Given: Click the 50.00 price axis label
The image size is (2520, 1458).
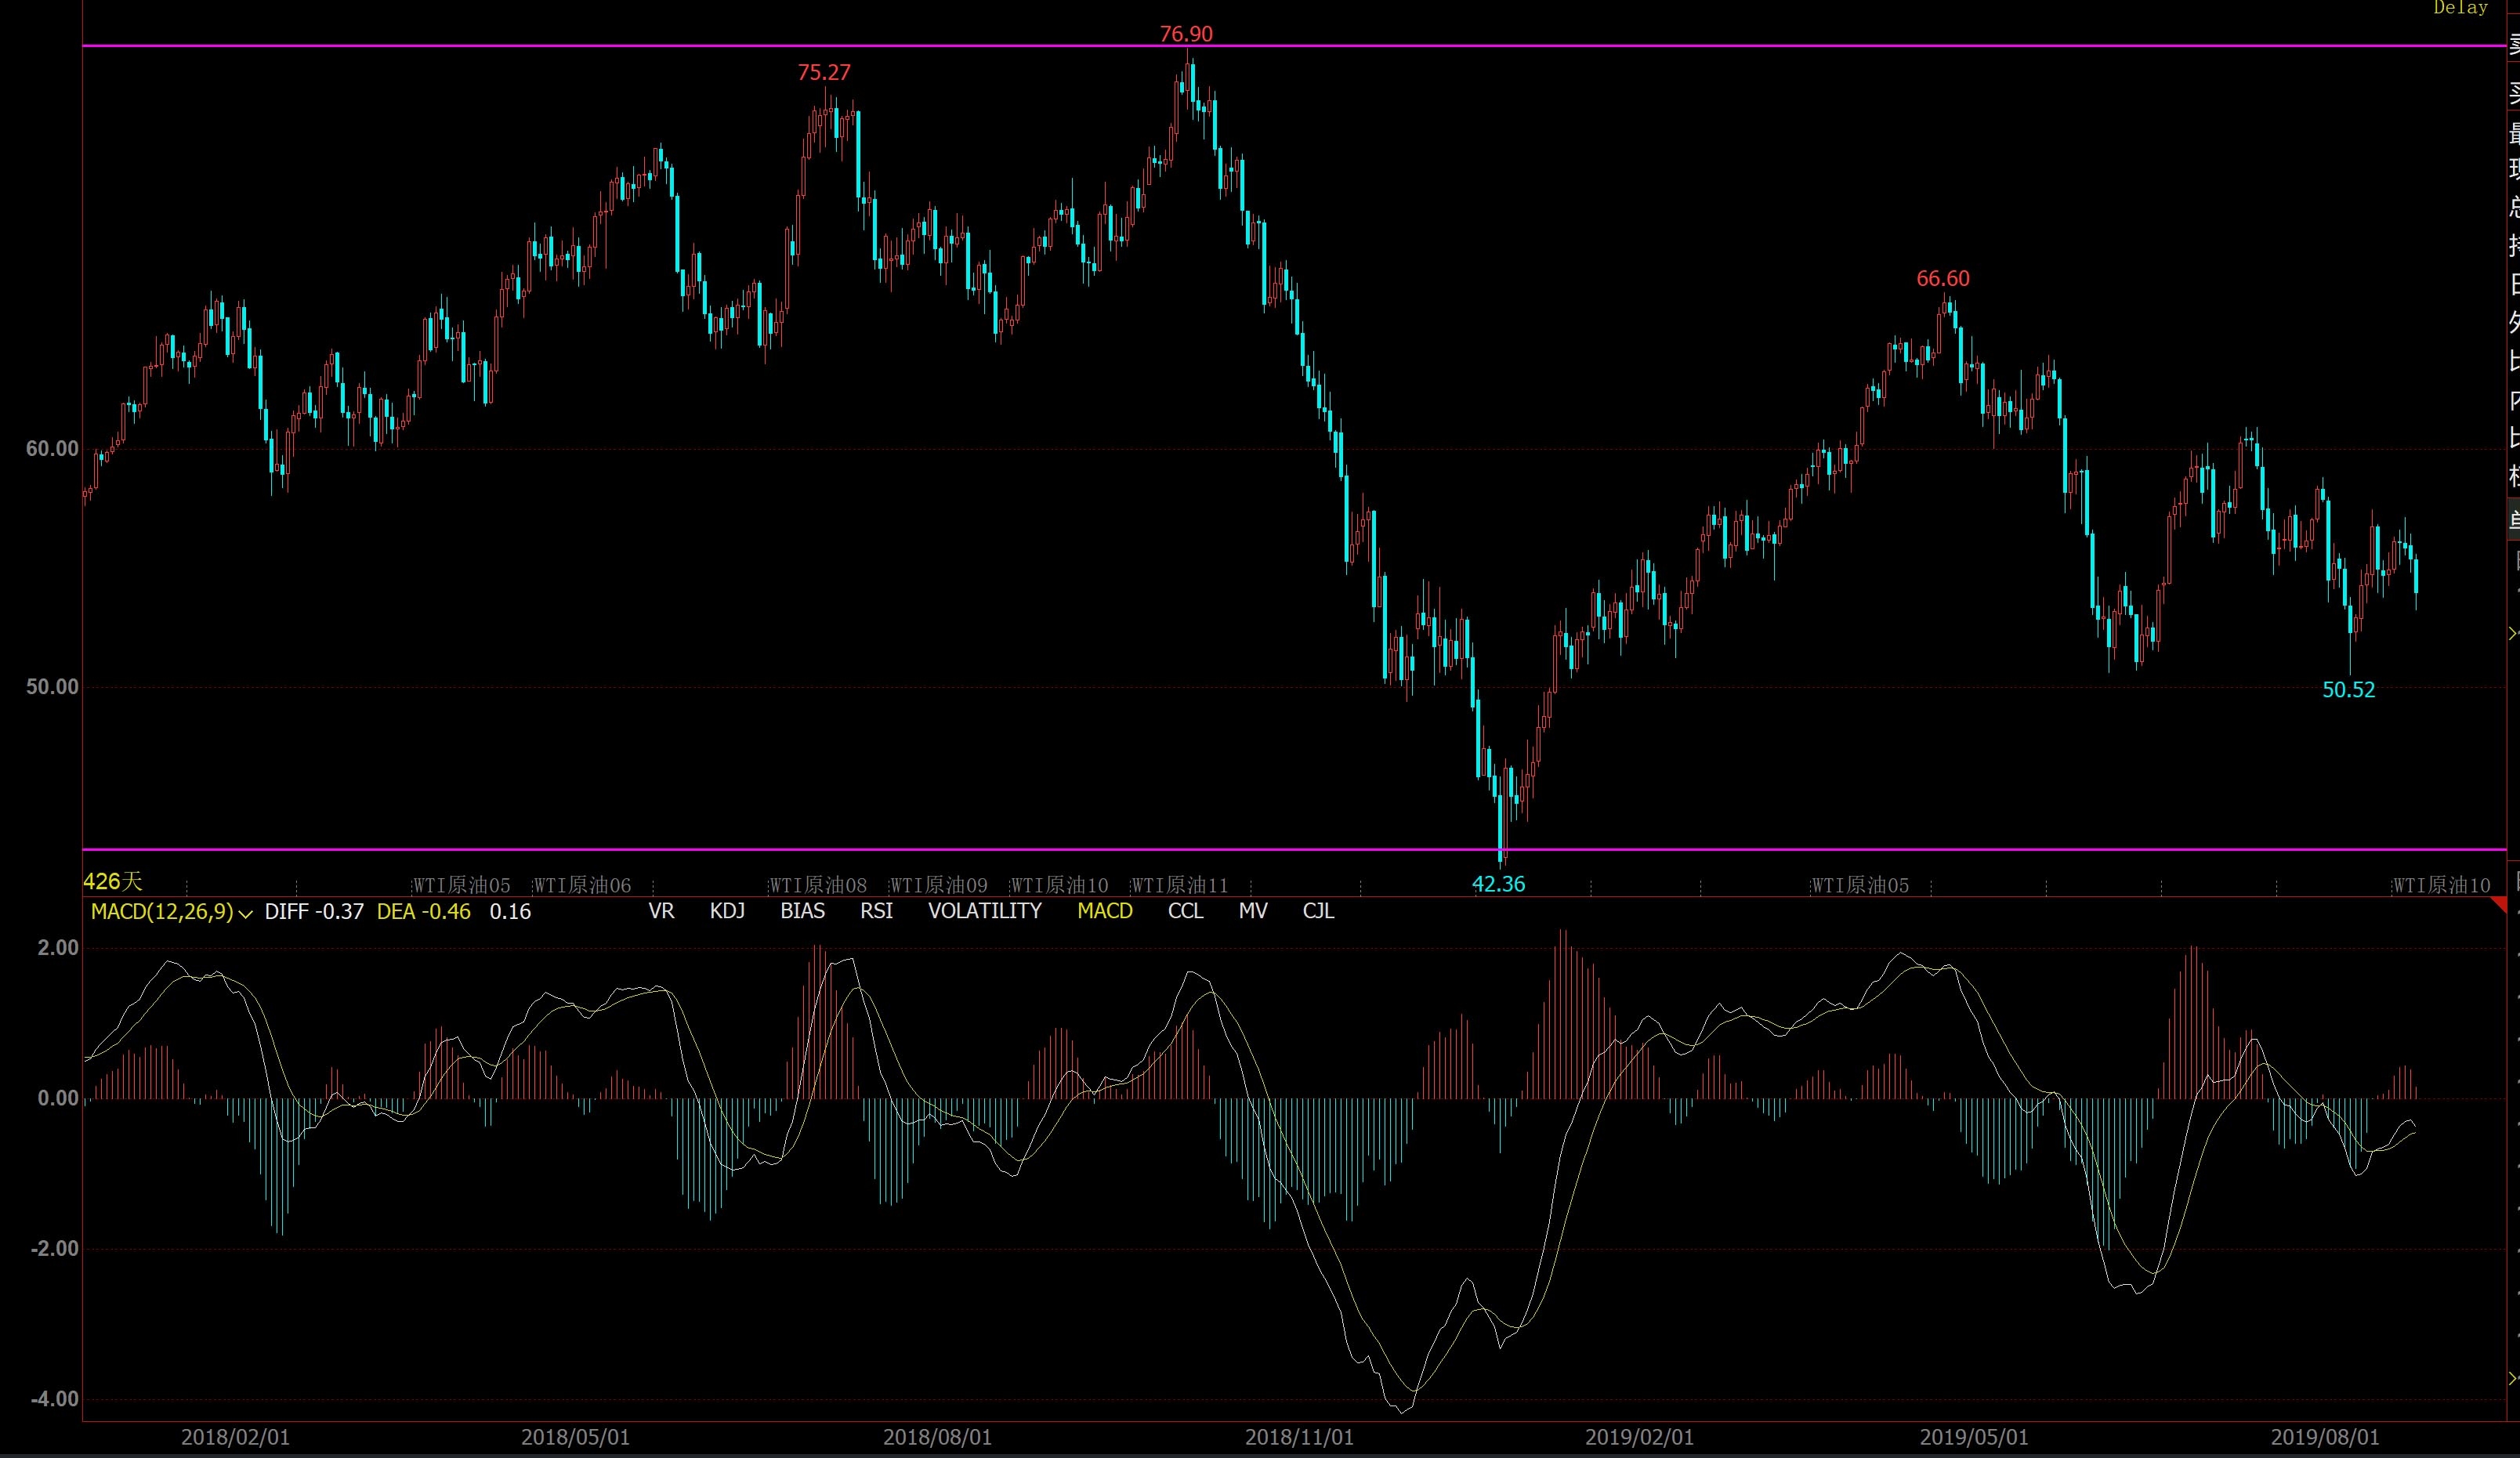Looking at the screenshot, I should pos(52,687).
